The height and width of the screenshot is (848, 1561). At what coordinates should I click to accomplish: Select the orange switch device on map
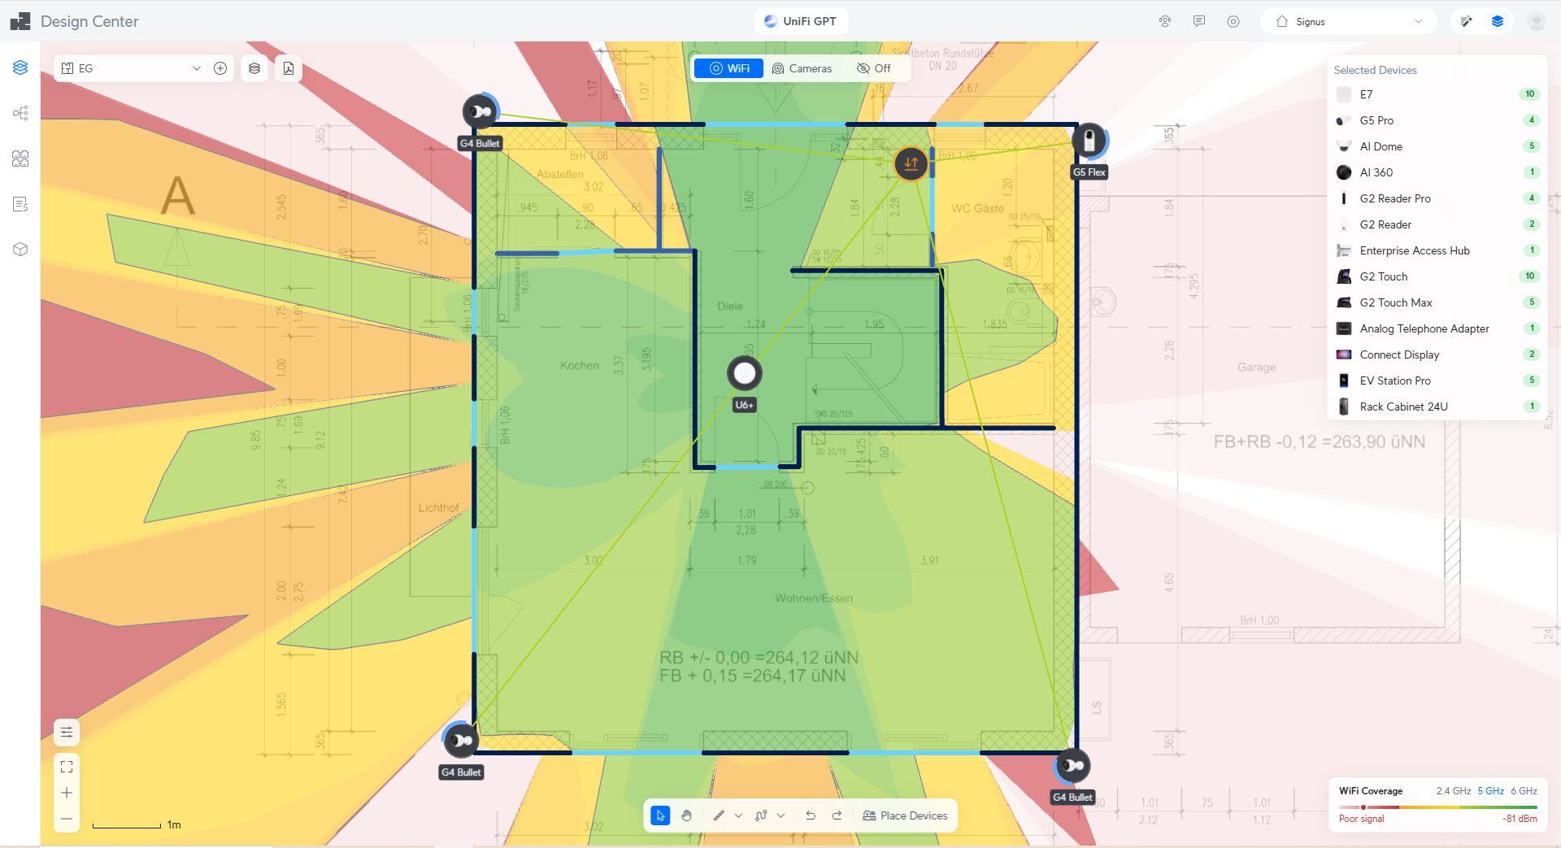click(911, 163)
